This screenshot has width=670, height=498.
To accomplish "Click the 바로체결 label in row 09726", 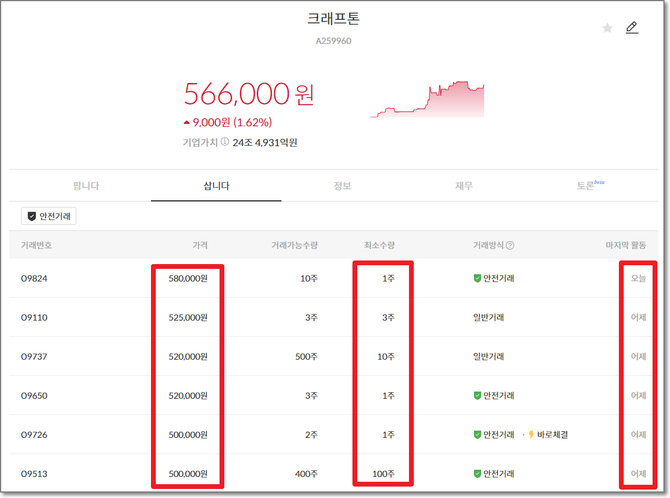I will point(553,435).
